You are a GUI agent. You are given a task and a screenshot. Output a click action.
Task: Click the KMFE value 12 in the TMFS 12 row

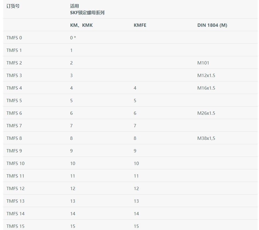(x=136, y=188)
